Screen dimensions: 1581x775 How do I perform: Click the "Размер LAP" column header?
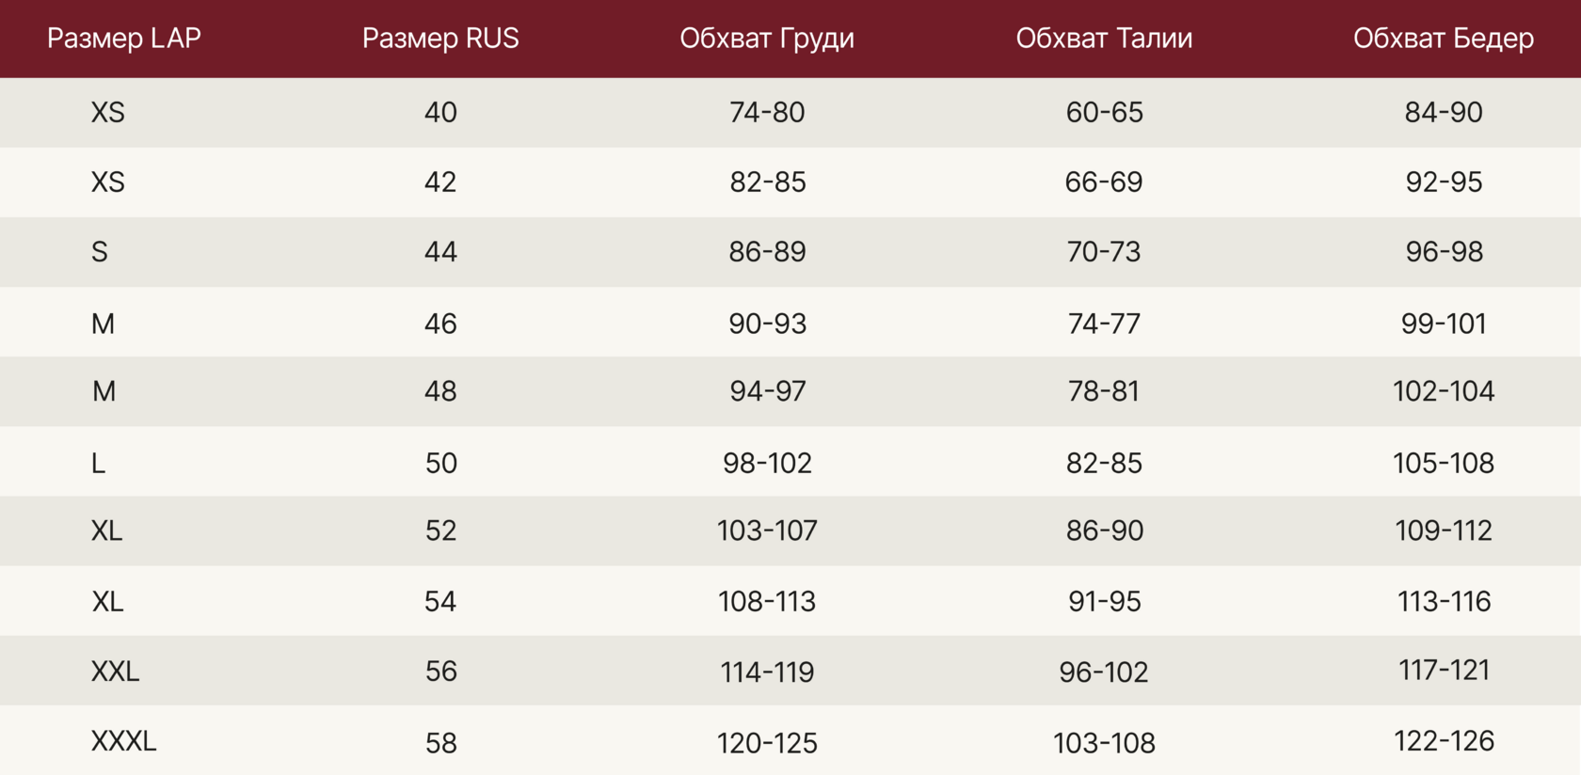click(123, 39)
